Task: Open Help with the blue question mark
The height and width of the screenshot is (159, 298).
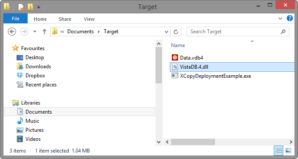Action: pos(290,18)
